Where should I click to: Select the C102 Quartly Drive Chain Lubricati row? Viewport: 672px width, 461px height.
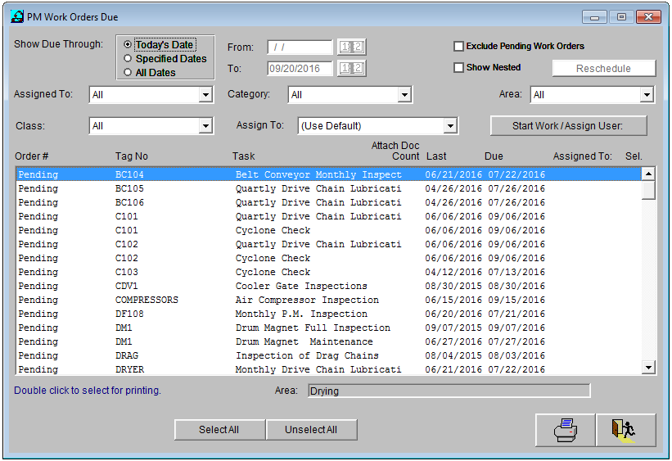(x=329, y=244)
